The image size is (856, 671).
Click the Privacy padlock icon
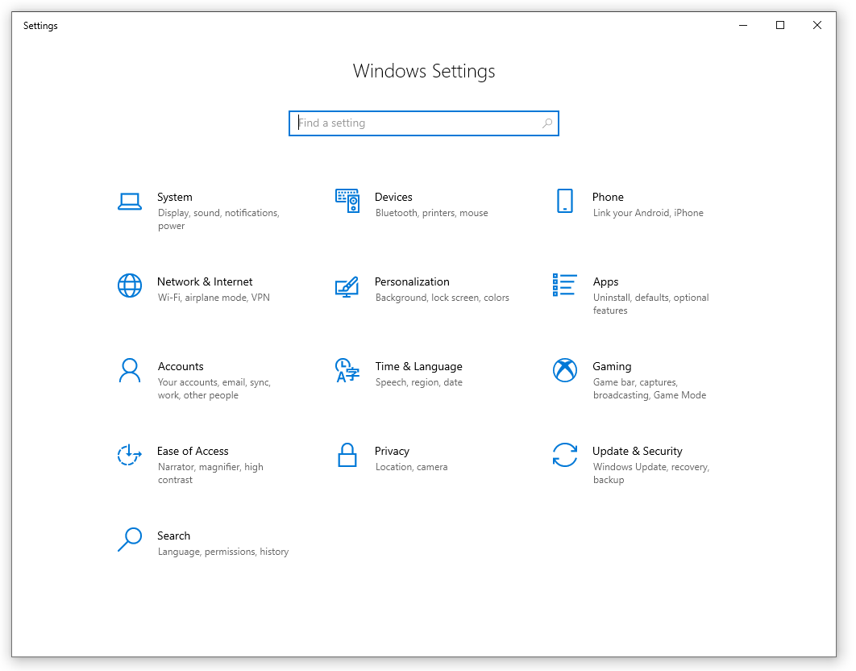[x=347, y=455]
